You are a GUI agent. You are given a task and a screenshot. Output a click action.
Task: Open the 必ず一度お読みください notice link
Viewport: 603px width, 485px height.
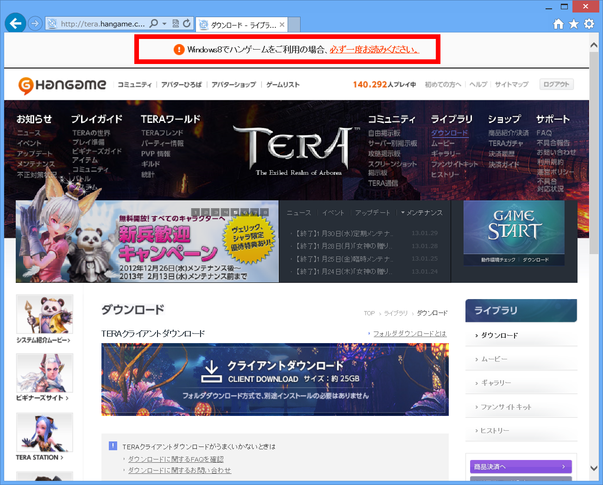pyautogui.click(x=374, y=49)
